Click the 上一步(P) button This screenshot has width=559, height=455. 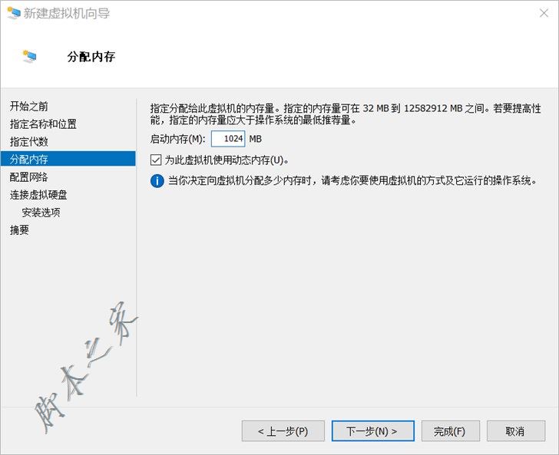pyautogui.click(x=283, y=431)
